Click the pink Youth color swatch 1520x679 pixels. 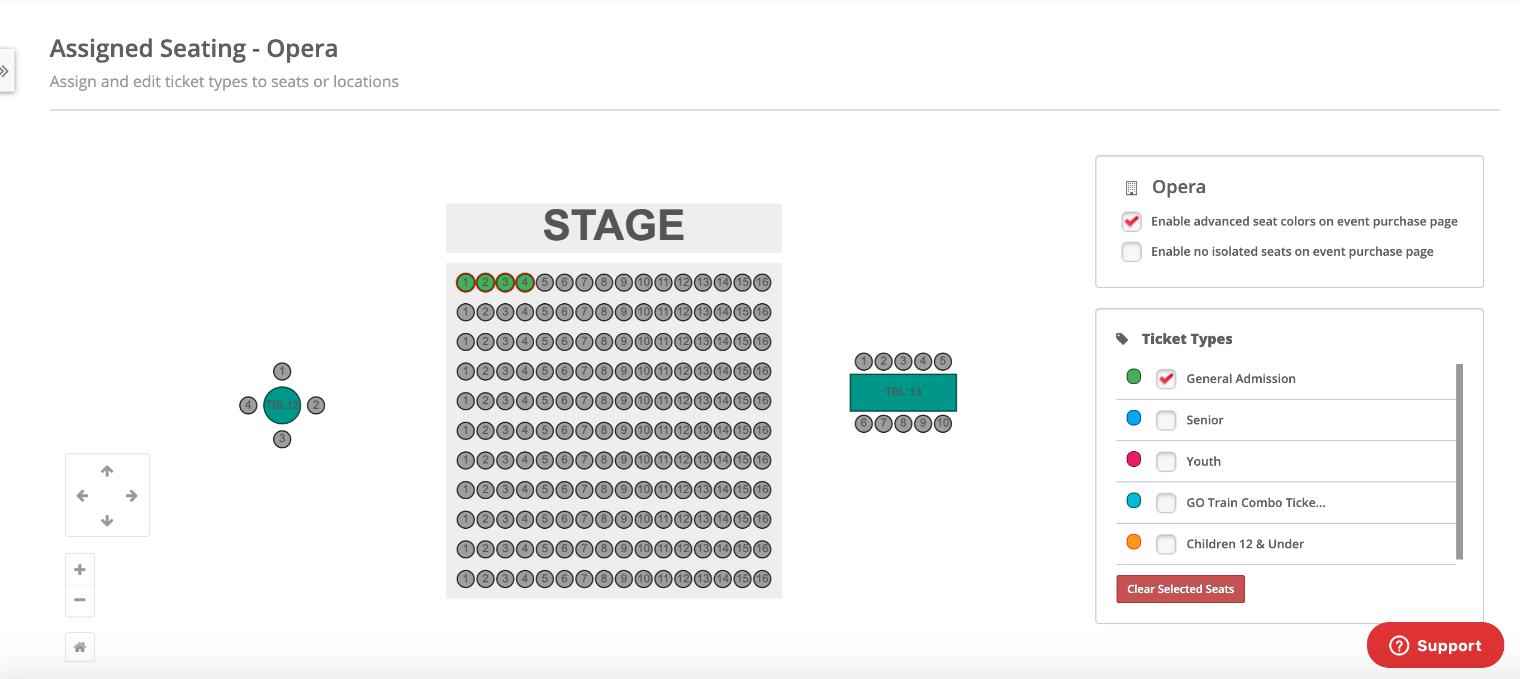[1133, 459]
